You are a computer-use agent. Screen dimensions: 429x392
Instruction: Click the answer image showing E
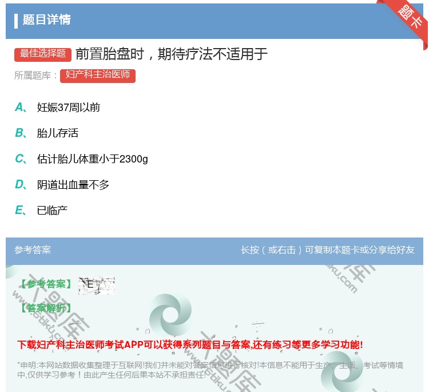(97, 286)
